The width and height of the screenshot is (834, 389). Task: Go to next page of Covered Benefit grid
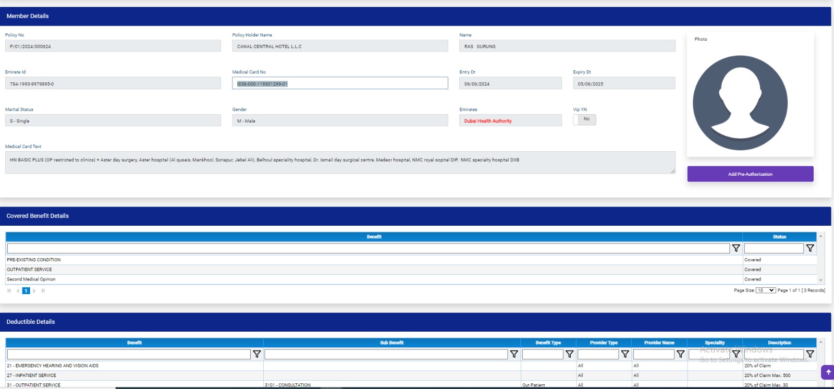click(x=34, y=290)
